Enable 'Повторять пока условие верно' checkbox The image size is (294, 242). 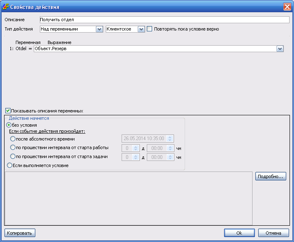tap(149, 29)
